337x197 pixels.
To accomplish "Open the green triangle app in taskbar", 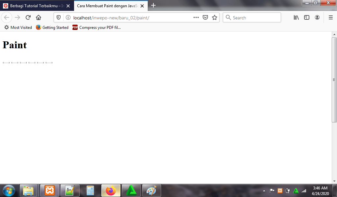I will click(x=131, y=190).
